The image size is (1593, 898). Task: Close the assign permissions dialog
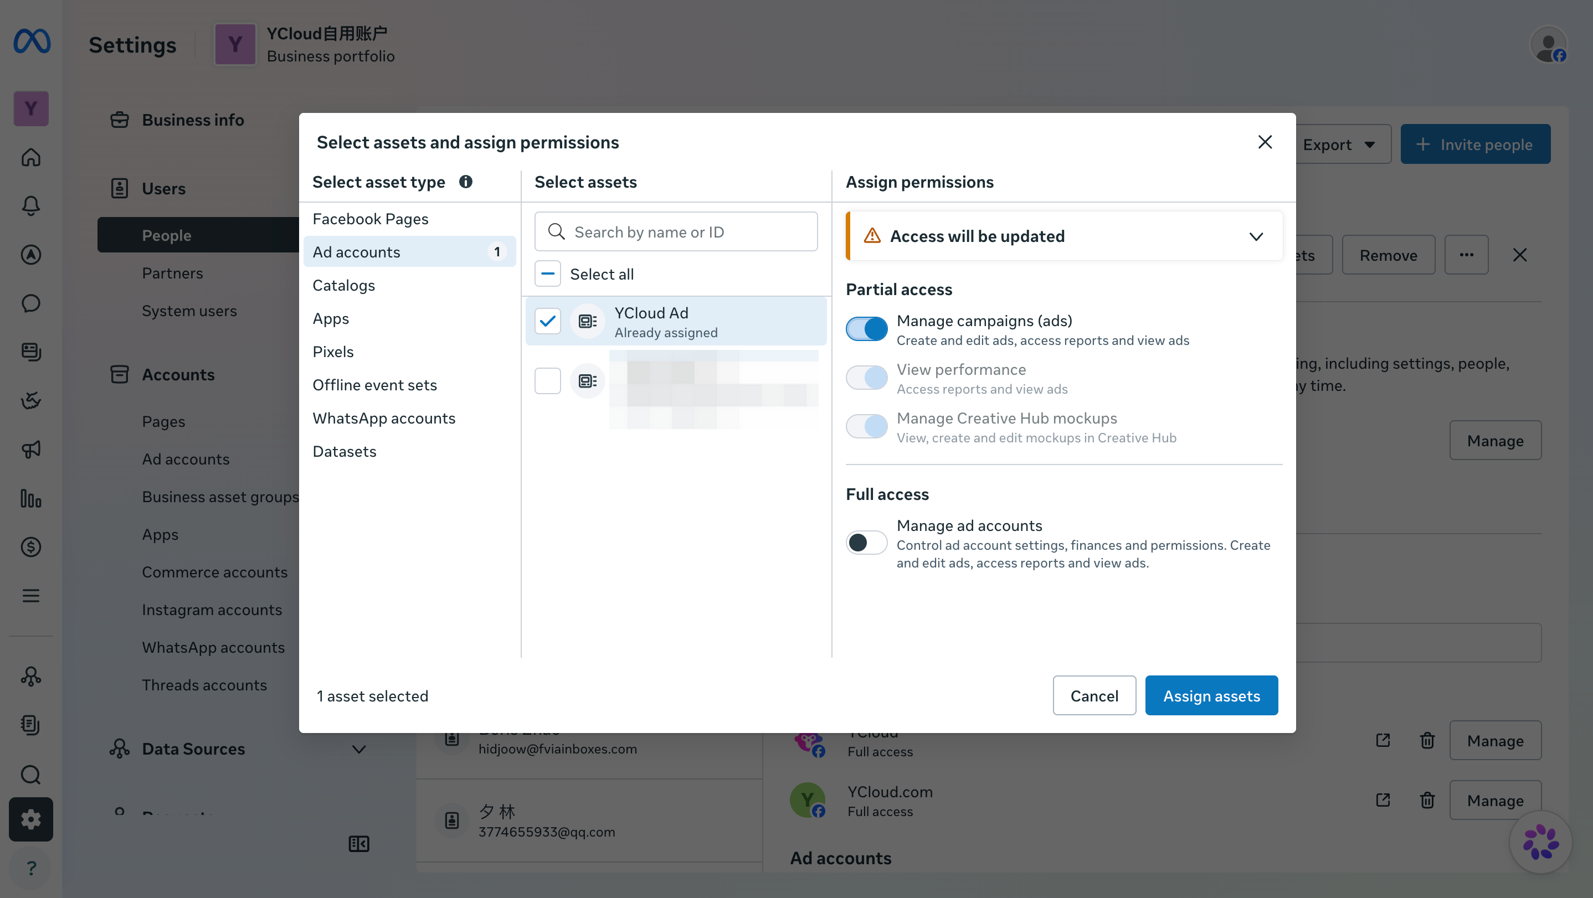1265,142
